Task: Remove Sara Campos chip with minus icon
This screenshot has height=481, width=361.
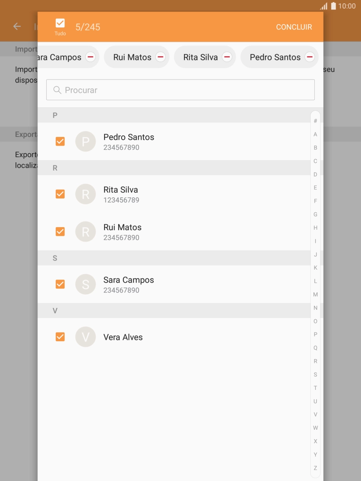Action: click(90, 57)
